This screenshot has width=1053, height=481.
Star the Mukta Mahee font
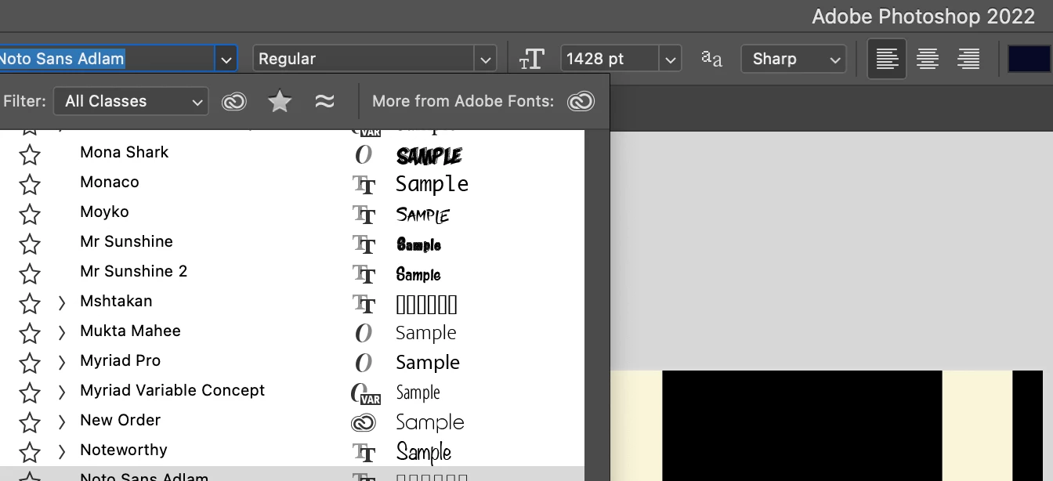tap(30, 334)
